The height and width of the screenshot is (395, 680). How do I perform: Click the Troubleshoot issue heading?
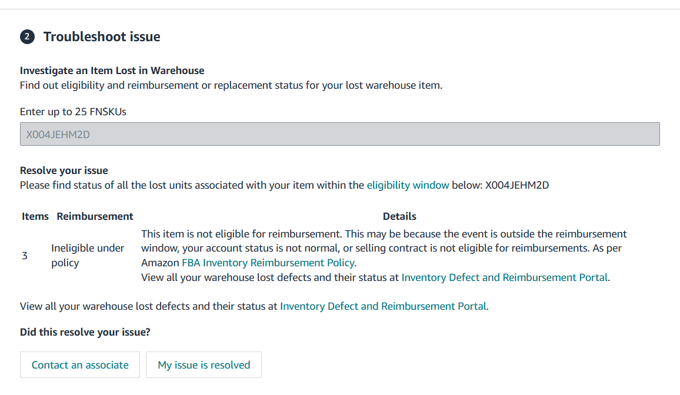click(x=102, y=37)
